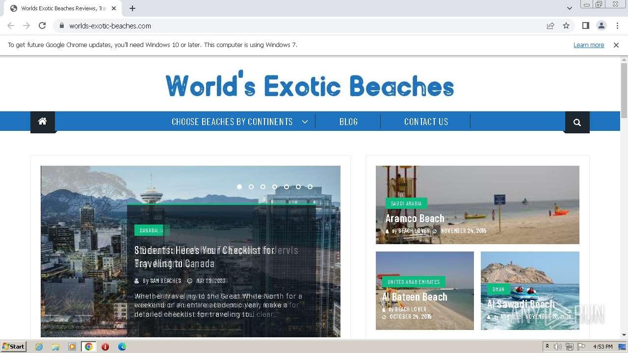Open Opera browser taskbar icon
This screenshot has width=628, height=353.
click(105, 347)
